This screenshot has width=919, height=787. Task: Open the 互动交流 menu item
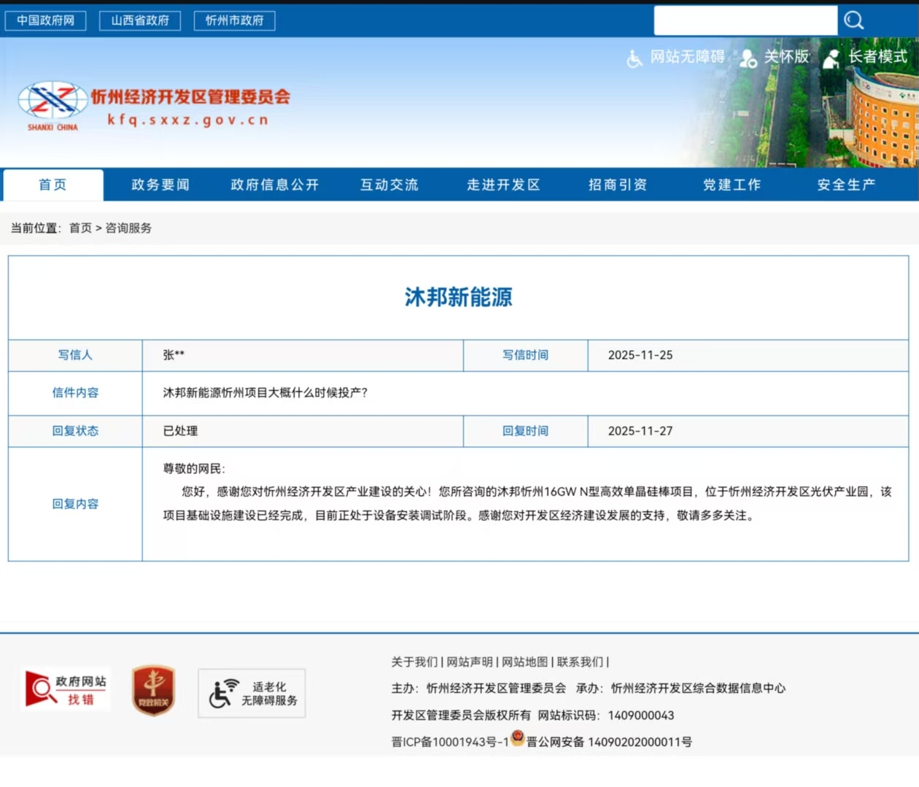389,185
